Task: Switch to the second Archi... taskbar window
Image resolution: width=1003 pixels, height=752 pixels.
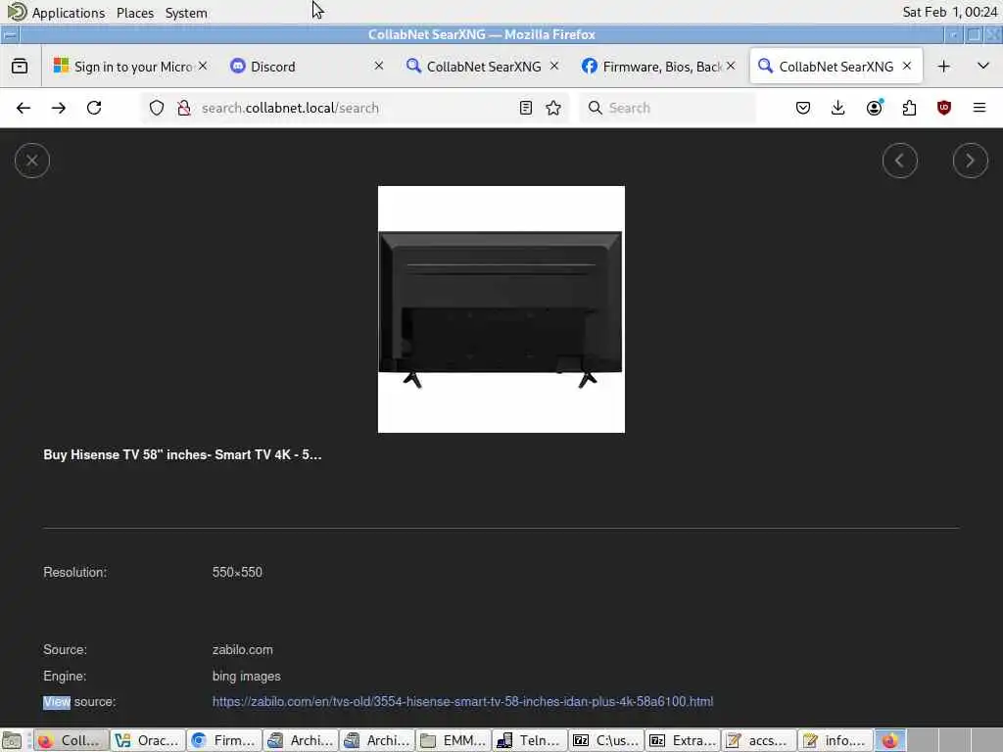Action: tap(377, 740)
